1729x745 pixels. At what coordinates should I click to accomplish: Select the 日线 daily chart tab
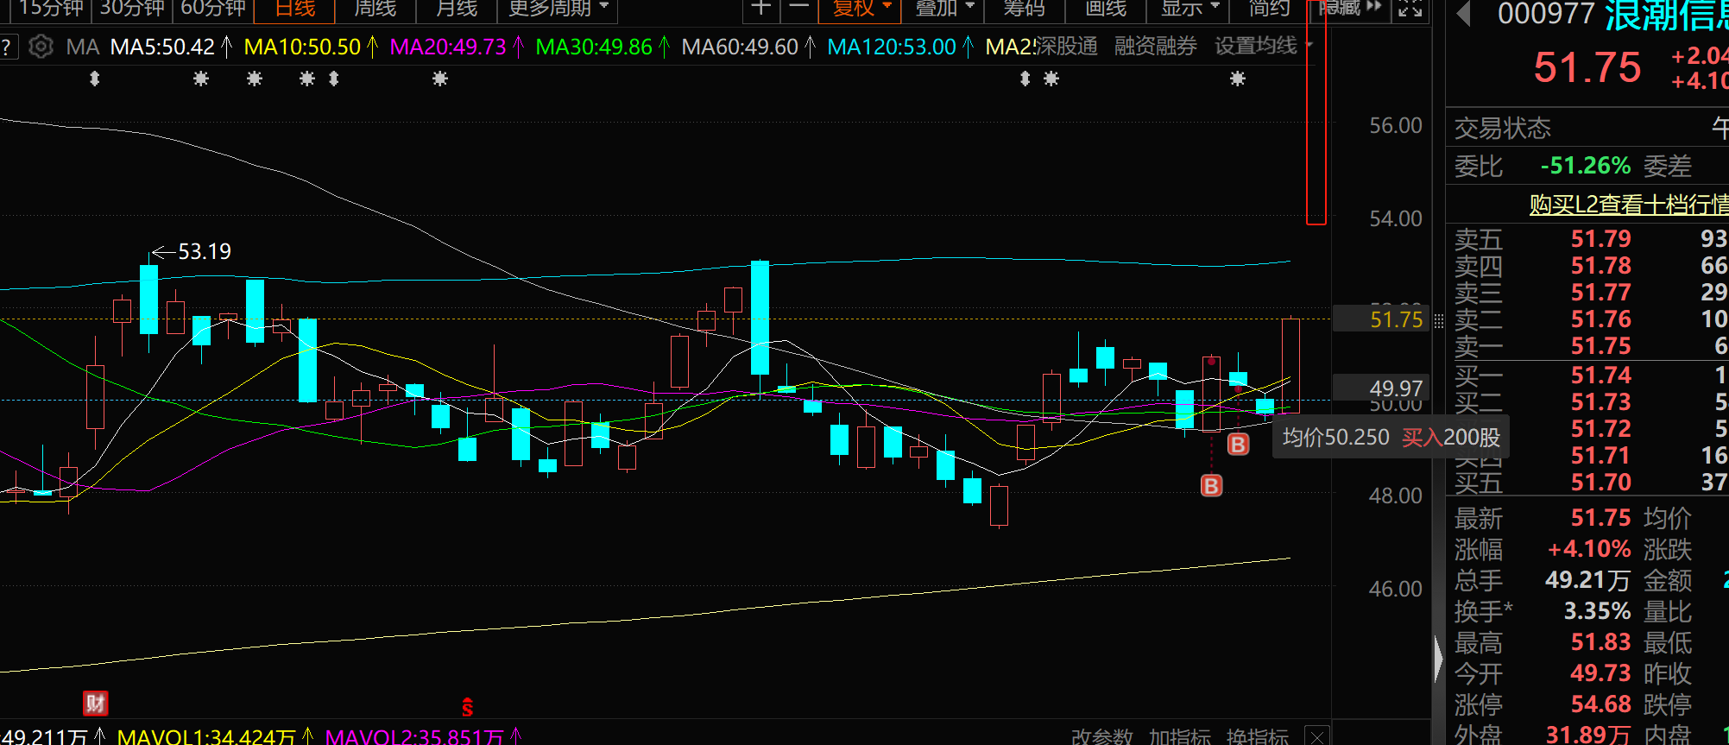pos(295,9)
